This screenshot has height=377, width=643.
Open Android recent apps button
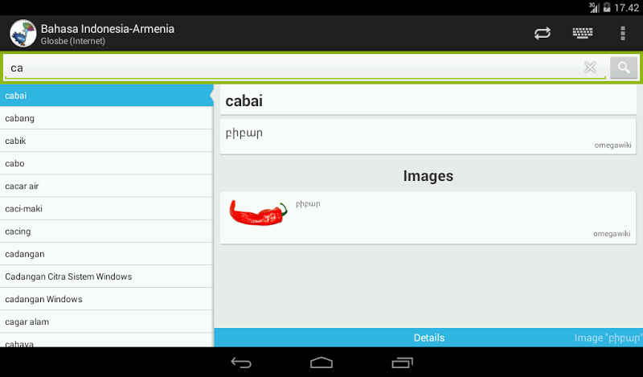pyautogui.click(x=402, y=363)
